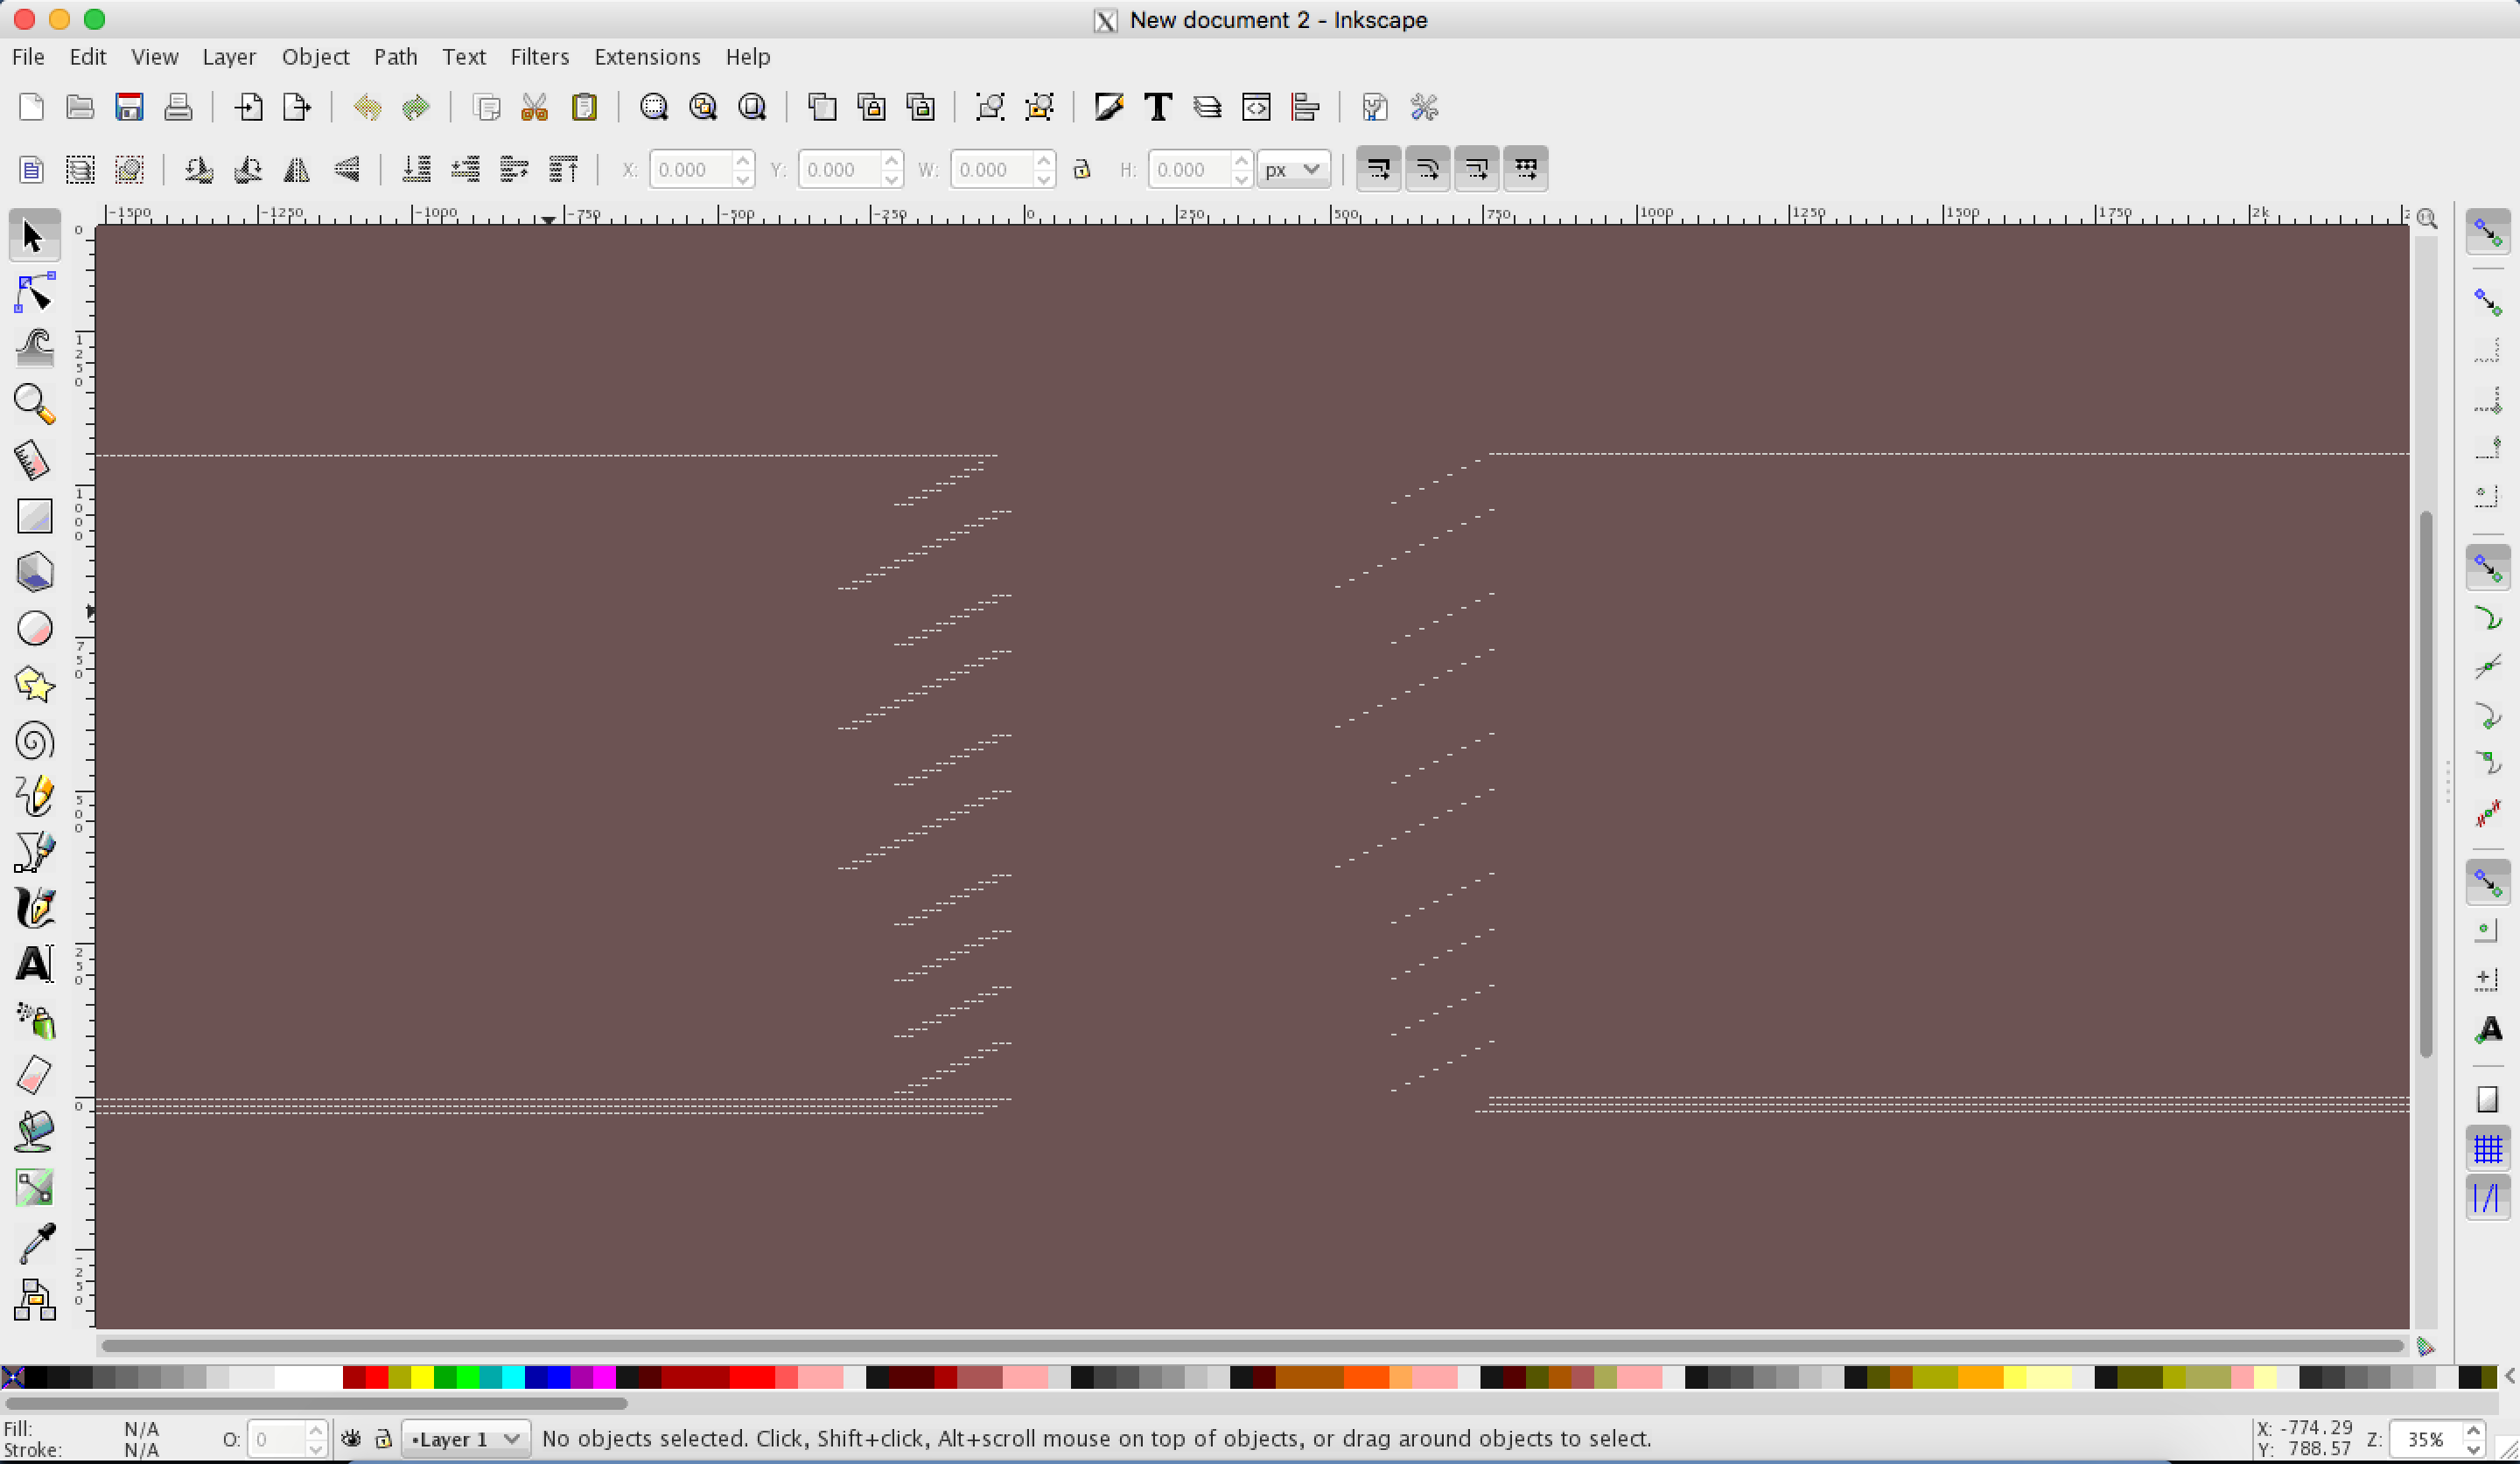
Task: Open the px units dropdown
Action: tap(1293, 169)
